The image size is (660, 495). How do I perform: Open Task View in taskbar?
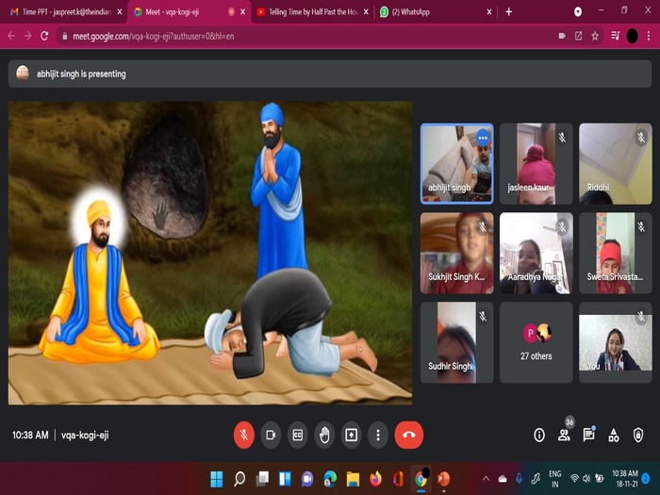coord(262,479)
